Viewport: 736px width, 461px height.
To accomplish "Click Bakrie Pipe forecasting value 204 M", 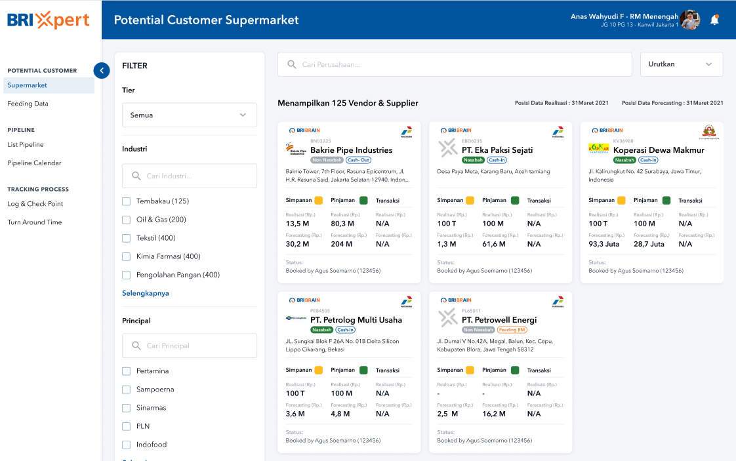I will [x=341, y=244].
